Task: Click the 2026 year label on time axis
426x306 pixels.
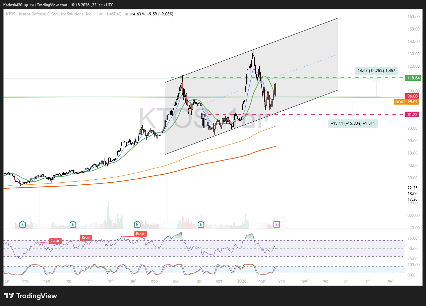Action: pyautogui.click(x=242, y=281)
